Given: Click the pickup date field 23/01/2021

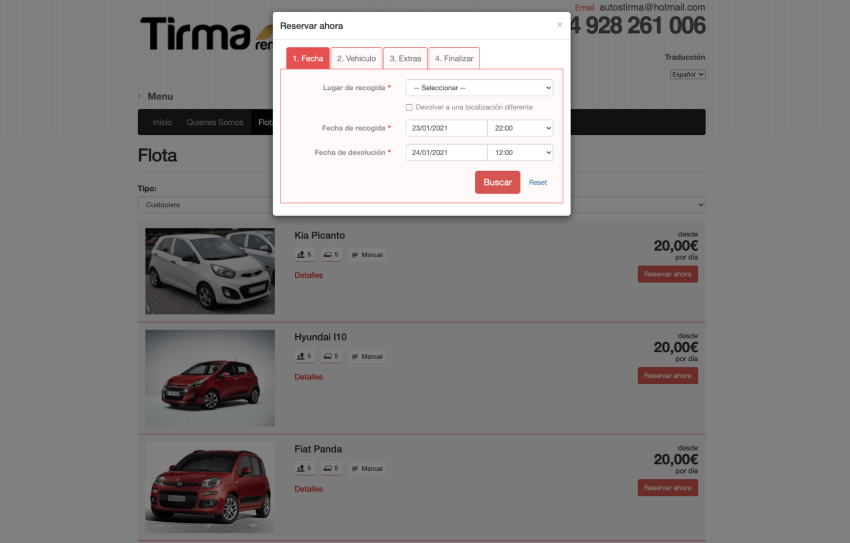Looking at the screenshot, I should [x=446, y=128].
